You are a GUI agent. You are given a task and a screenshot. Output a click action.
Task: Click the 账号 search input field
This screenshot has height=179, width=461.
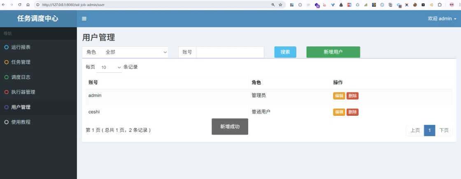click(x=230, y=52)
